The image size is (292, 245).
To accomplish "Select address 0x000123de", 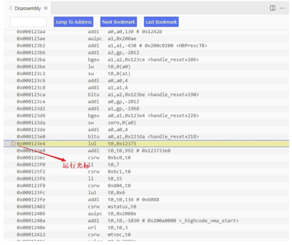I will tap(31, 130).
